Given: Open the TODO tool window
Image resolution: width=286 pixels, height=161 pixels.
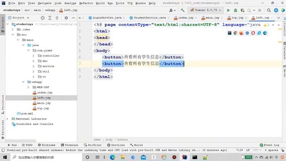Looking at the screenshot, I should [27, 145].
